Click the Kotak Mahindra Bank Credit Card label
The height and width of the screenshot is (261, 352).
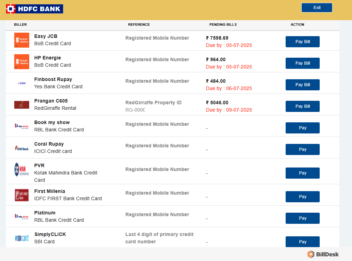click(x=66, y=176)
